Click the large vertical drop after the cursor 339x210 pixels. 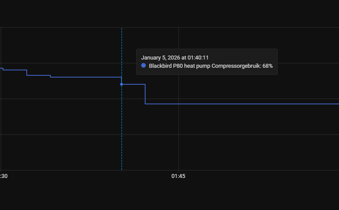(145, 95)
